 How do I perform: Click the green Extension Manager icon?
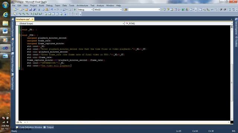pyautogui.click(x=183, y=10)
